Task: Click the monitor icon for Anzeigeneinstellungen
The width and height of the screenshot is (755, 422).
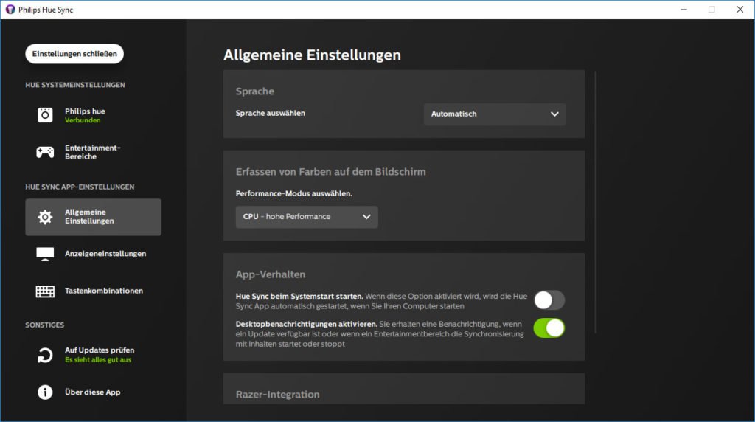Action: tap(45, 254)
